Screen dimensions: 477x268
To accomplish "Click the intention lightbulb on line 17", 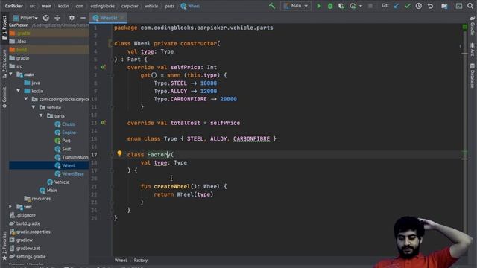I will [x=119, y=153].
